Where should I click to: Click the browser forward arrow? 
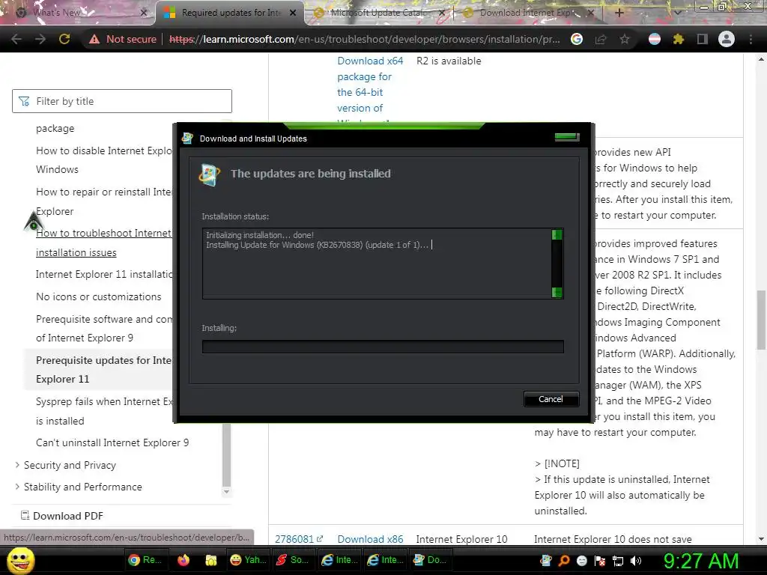[40, 39]
